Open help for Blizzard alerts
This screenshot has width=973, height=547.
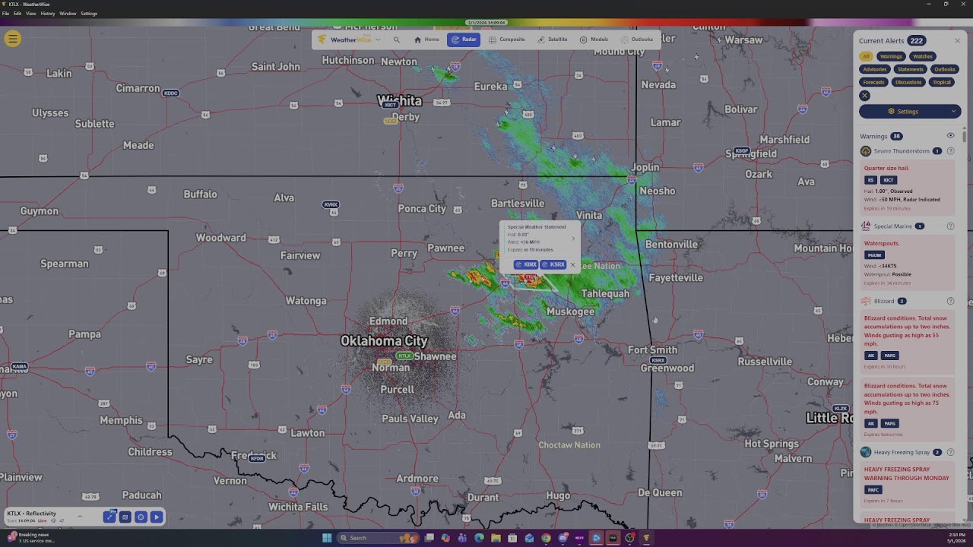950,302
